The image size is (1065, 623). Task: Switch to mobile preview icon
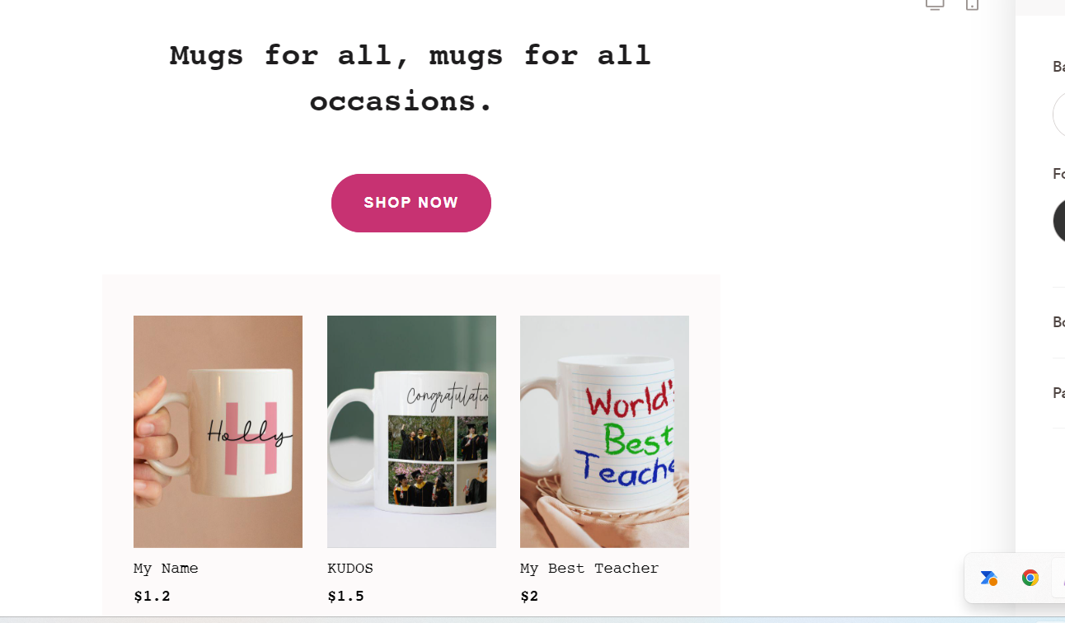[973, 4]
